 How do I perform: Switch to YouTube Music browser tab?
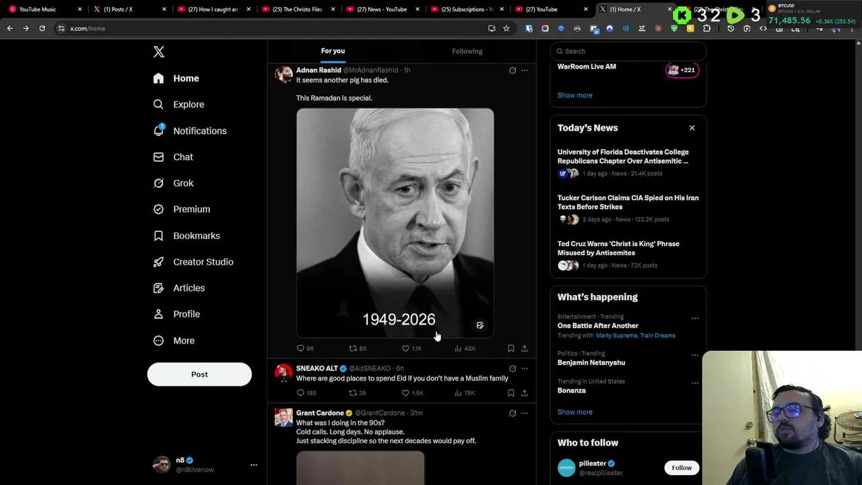click(x=43, y=9)
